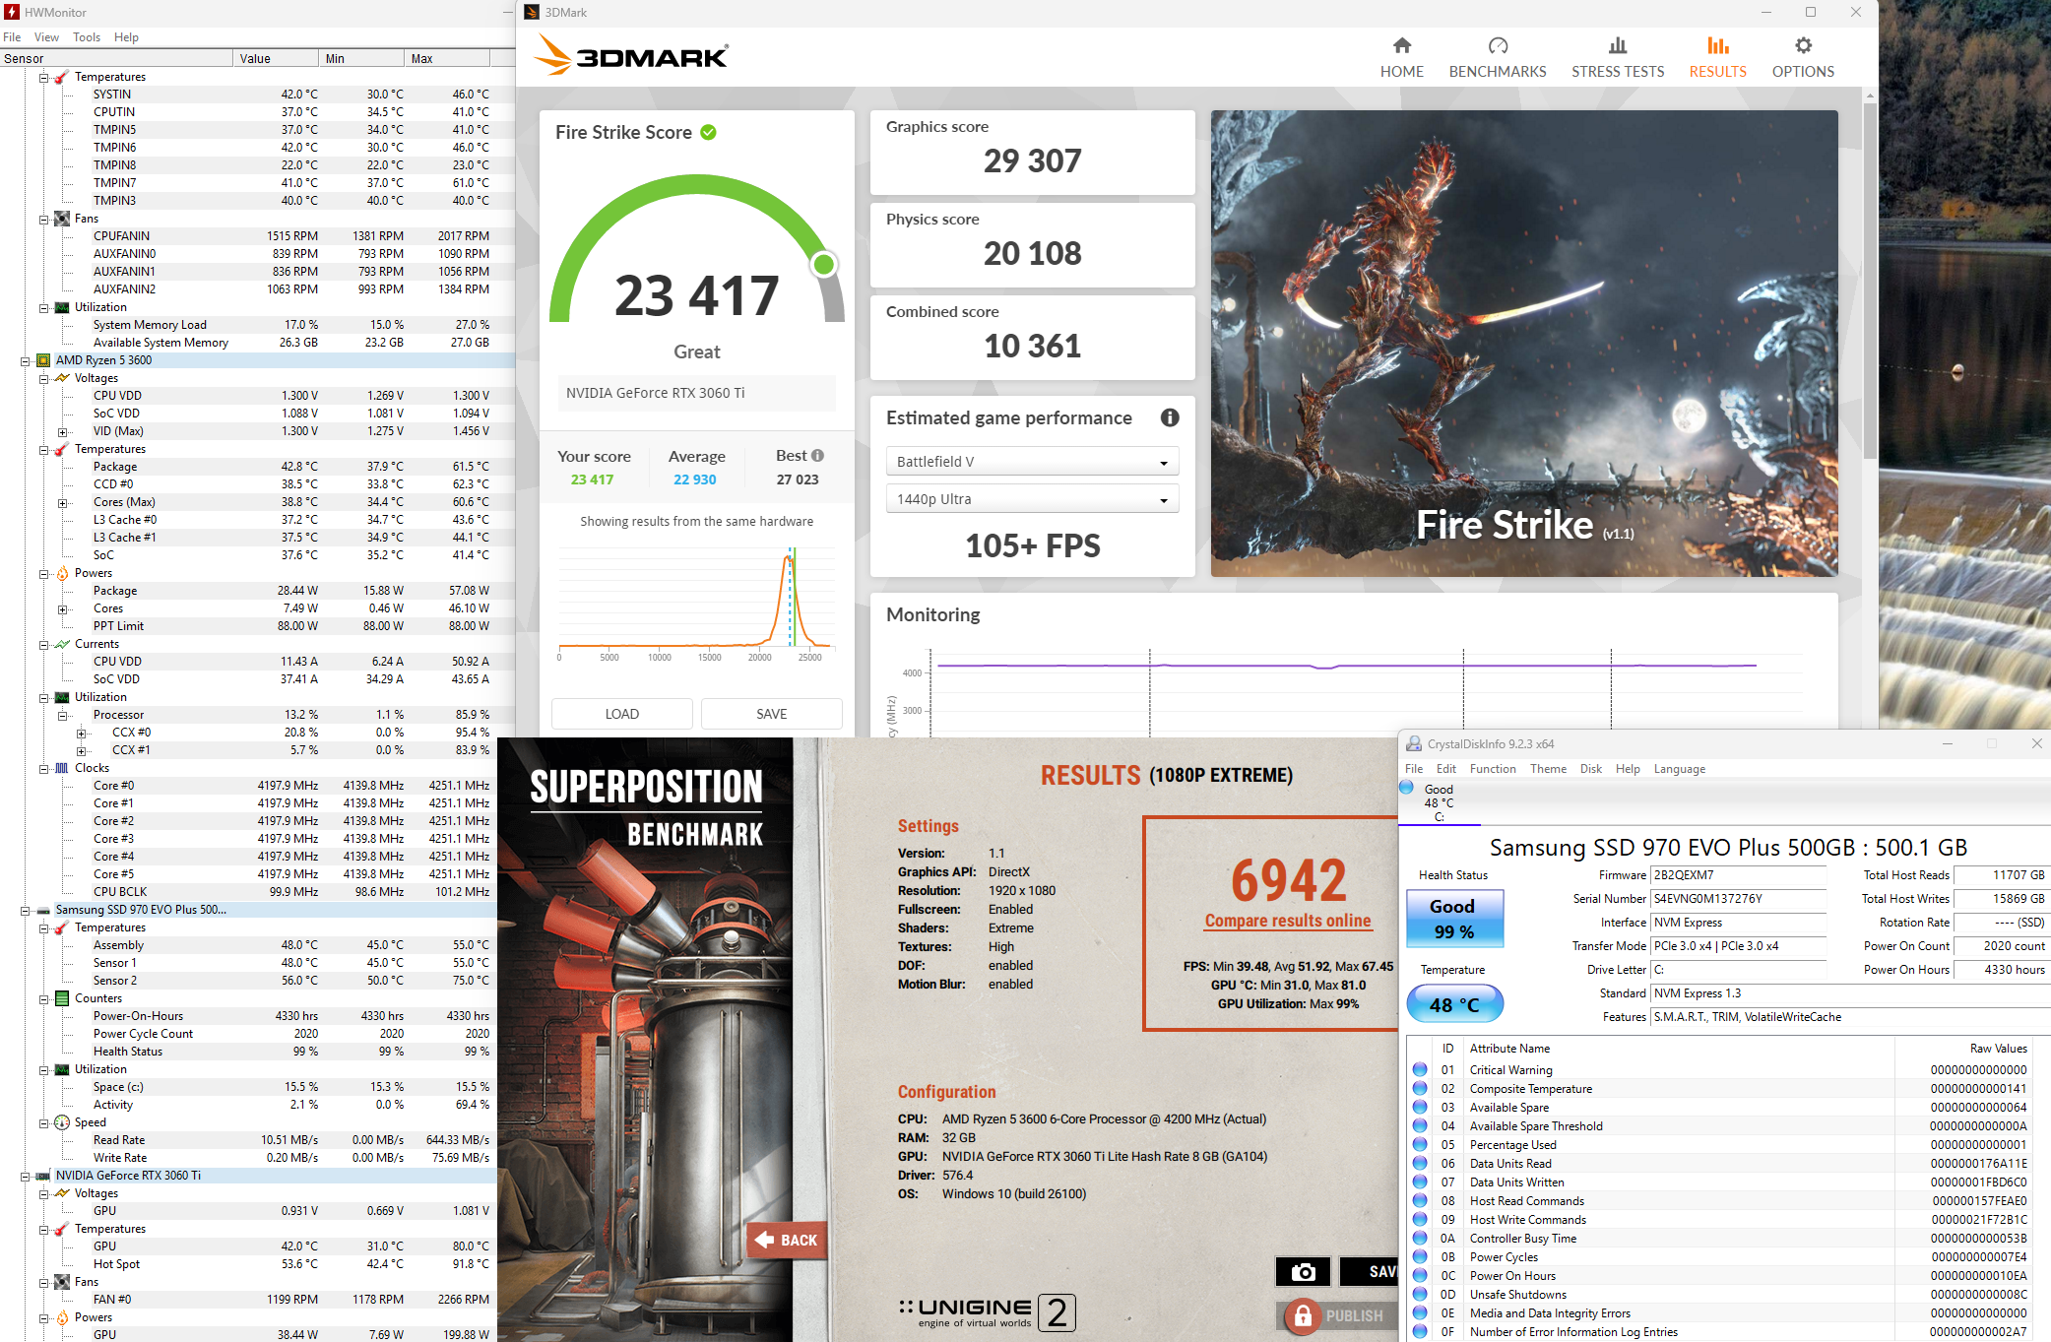Click the UNIGINE 2 engine logo

coord(987,1312)
